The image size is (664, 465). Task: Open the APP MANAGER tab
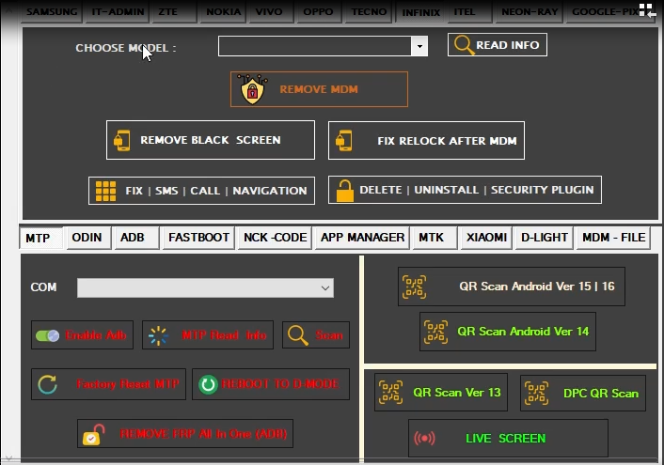[x=362, y=238]
